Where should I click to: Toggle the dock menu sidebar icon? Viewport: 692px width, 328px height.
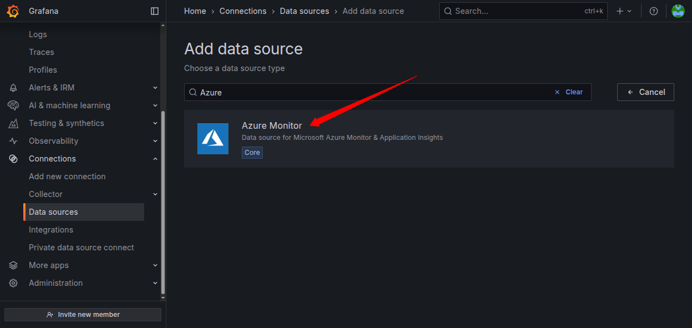(155, 11)
